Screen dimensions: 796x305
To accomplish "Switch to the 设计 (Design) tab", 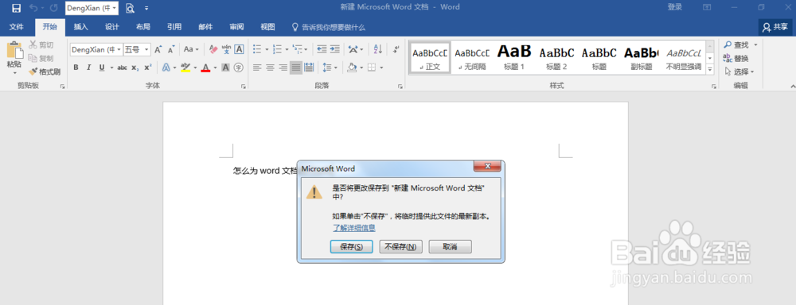I will coord(112,27).
